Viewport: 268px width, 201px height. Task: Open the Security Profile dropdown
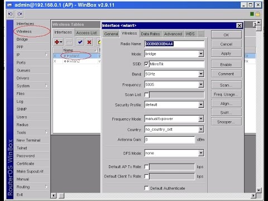tap(201, 104)
